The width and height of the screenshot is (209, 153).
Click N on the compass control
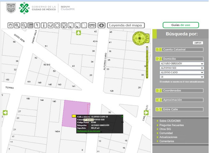point(140,35)
